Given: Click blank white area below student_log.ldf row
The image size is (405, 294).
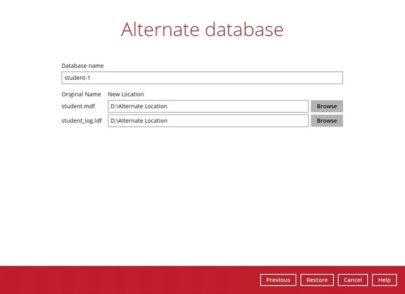Looking at the screenshot, I should pyautogui.click(x=202, y=191).
